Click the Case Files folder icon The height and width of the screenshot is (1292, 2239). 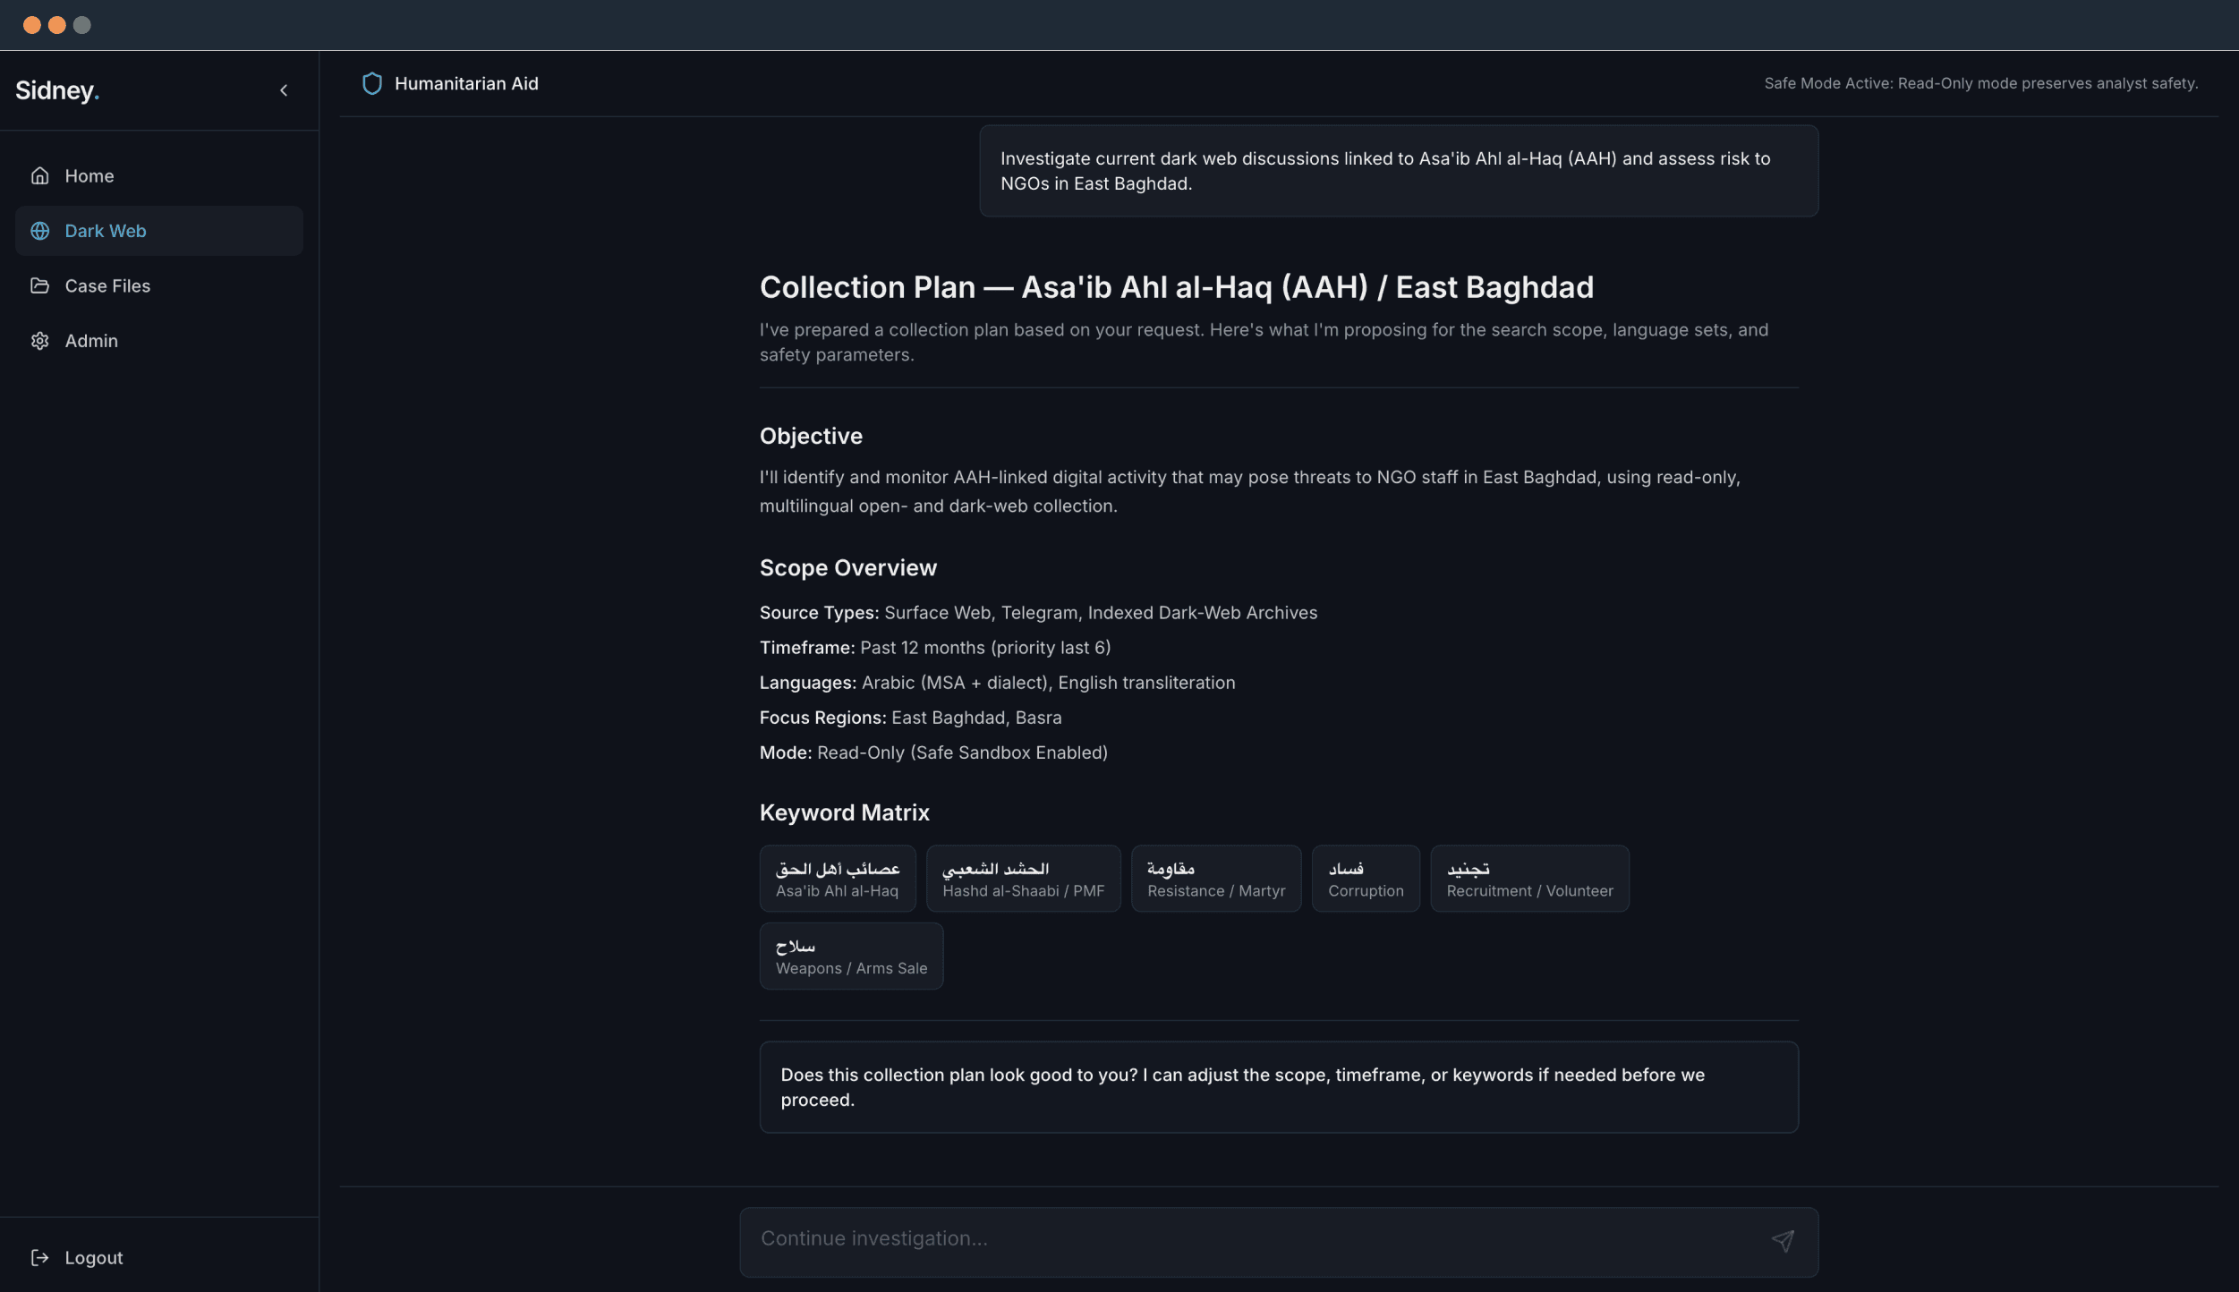(39, 285)
